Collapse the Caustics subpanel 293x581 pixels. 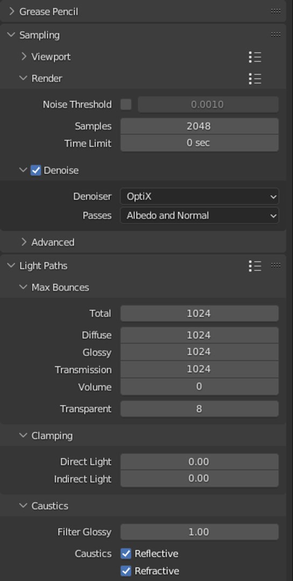23,506
